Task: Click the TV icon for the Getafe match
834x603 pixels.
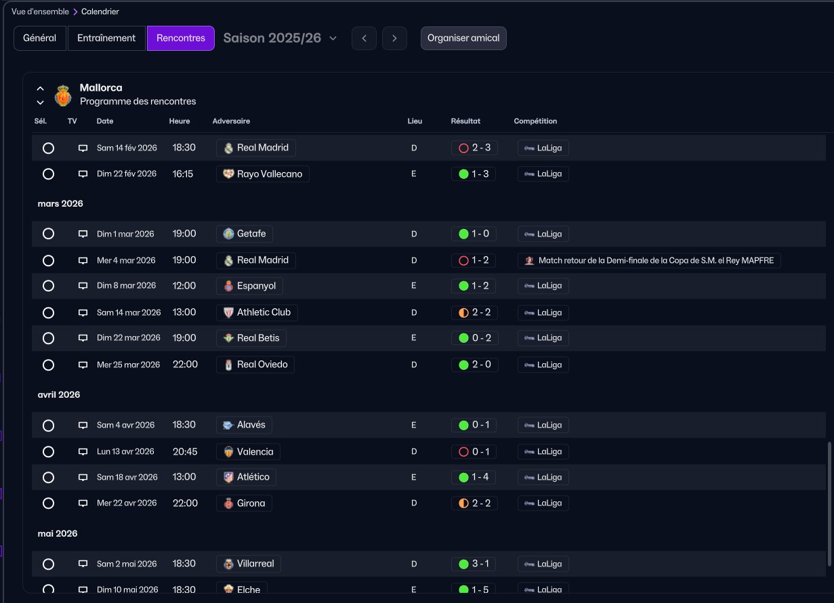Action: pyautogui.click(x=83, y=234)
